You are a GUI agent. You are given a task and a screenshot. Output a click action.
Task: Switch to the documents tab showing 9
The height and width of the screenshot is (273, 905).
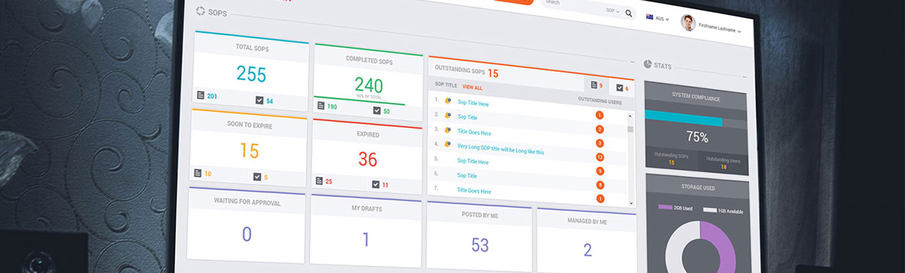click(596, 85)
